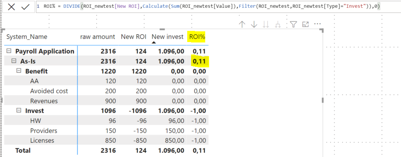Screen dimensions: 401x157
Task: Click the 2316 raw amount value in Total row
Action: click(109, 150)
